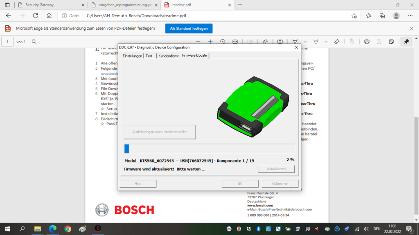Open the clock showing 11:31
The image size is (419, 235).
pos(392,229)
